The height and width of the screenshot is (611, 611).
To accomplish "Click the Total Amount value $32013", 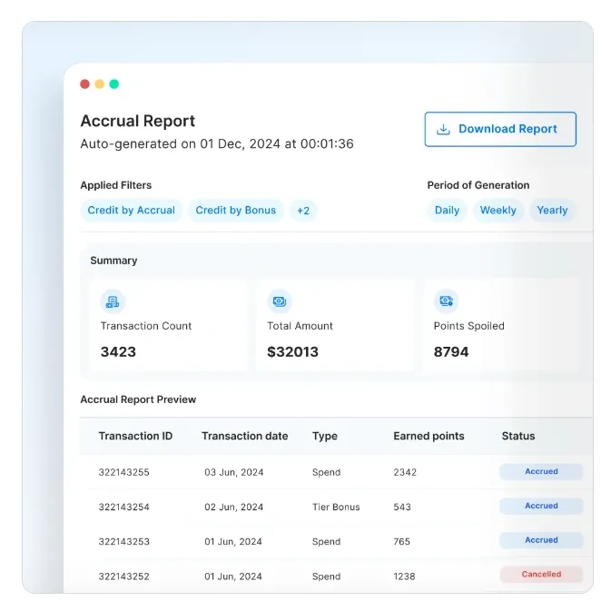I will [292, 352].
